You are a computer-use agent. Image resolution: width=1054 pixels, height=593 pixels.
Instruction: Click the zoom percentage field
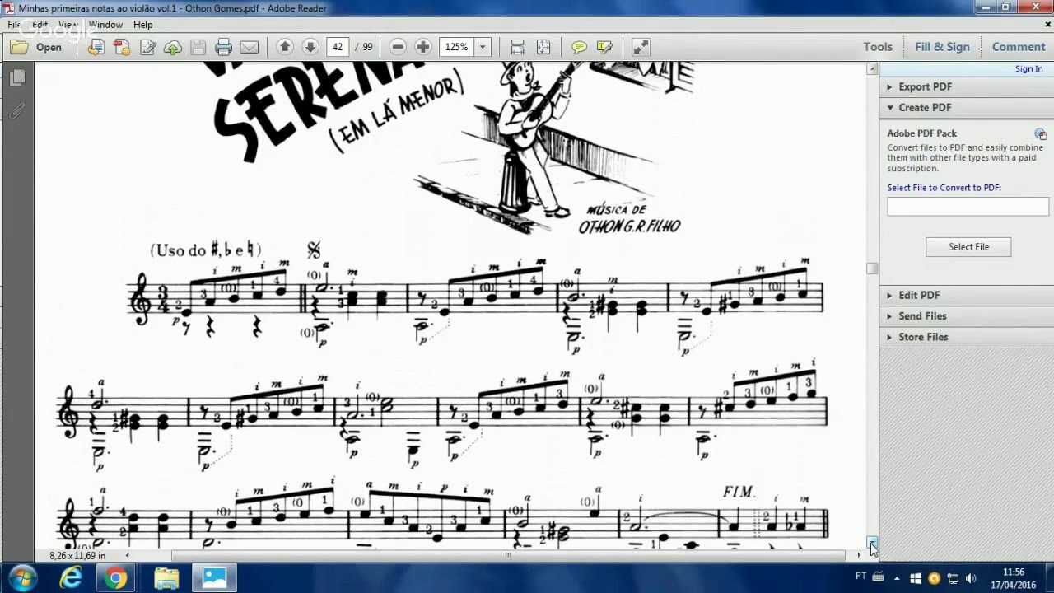pos(457,47)
